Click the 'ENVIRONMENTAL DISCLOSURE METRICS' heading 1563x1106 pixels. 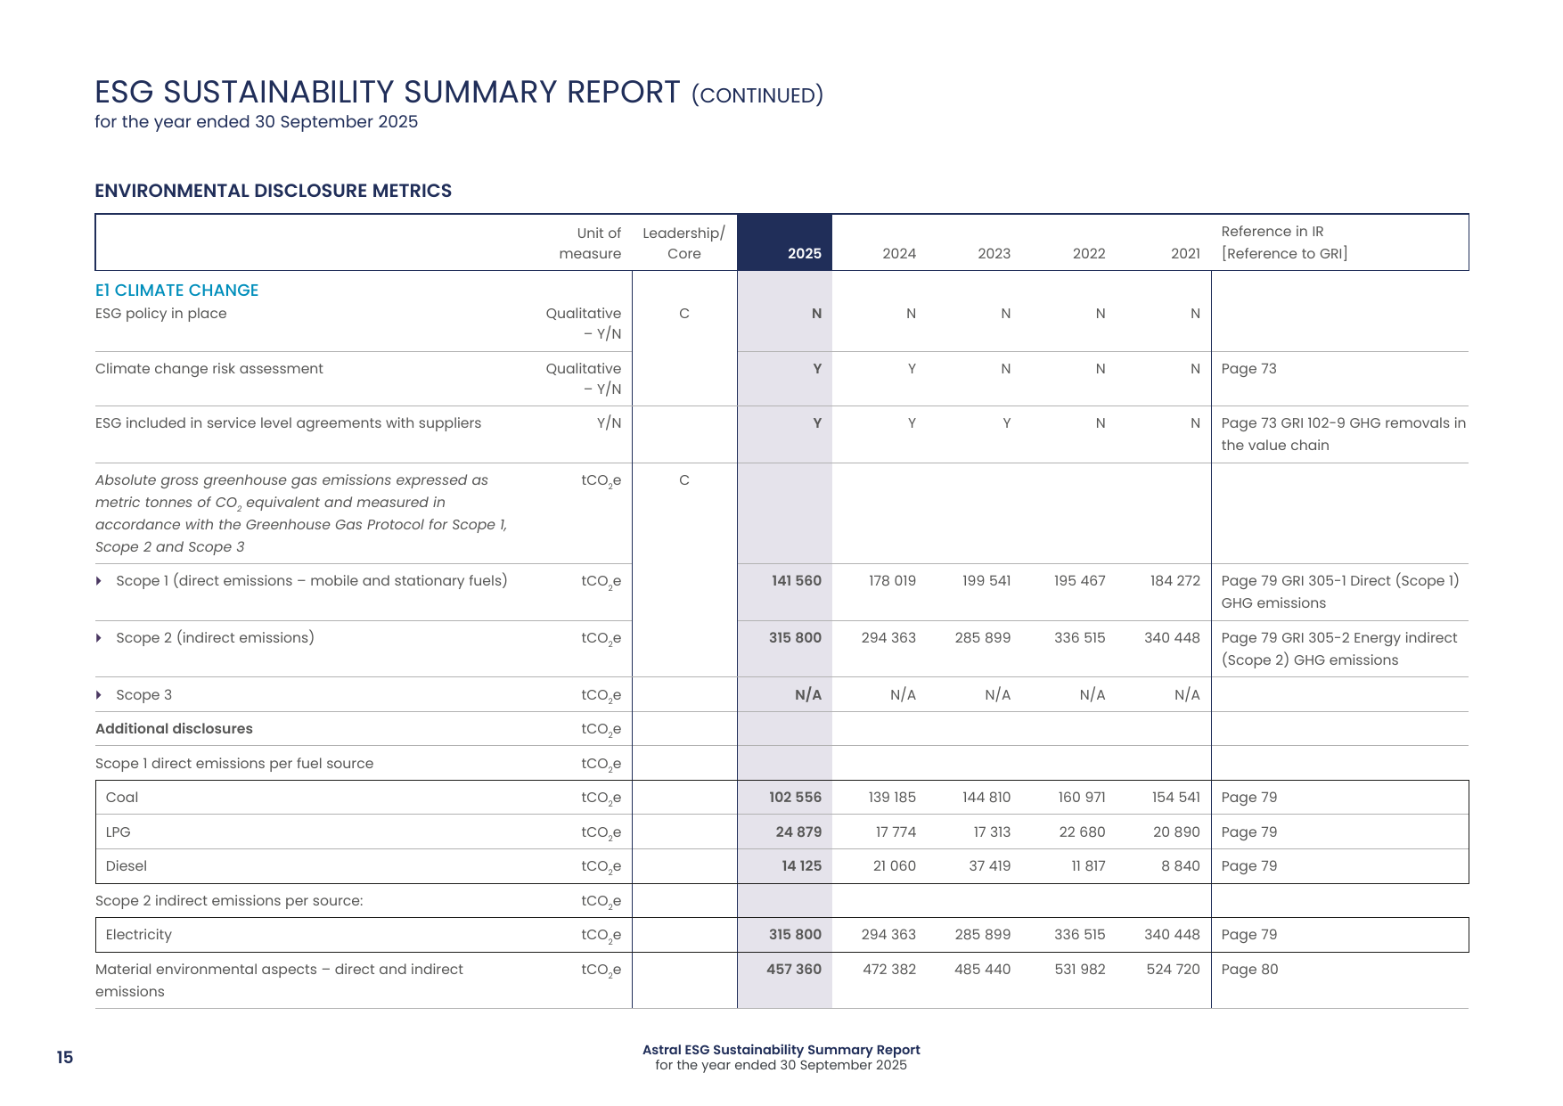(274, 191)
